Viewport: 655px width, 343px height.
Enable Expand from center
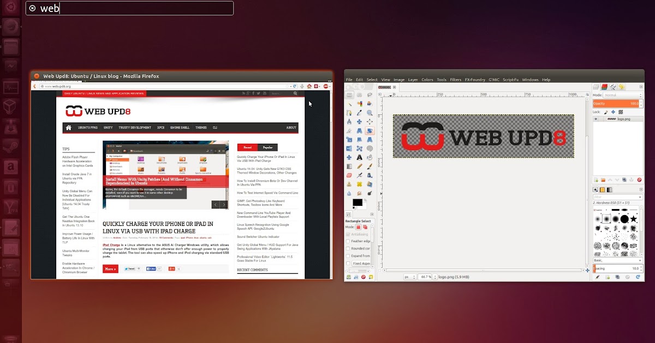tap(348, 256)
